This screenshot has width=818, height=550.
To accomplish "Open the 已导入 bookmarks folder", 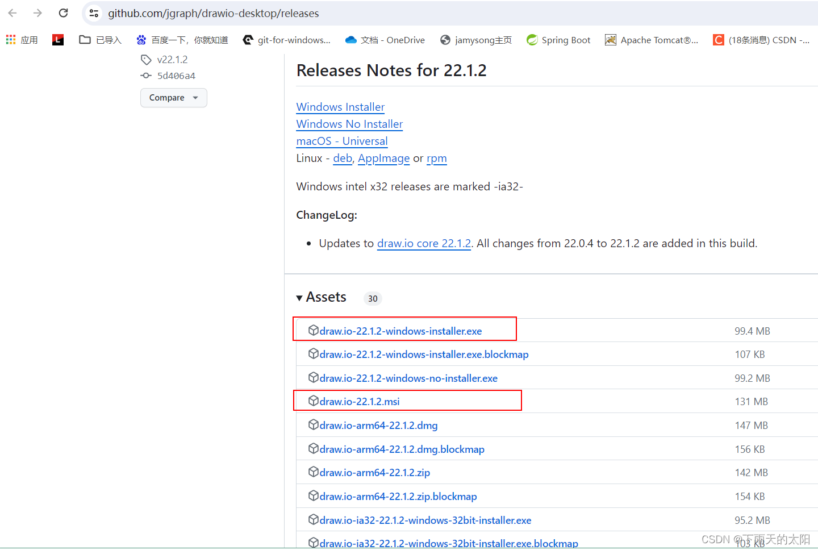I will coord(101,40).
